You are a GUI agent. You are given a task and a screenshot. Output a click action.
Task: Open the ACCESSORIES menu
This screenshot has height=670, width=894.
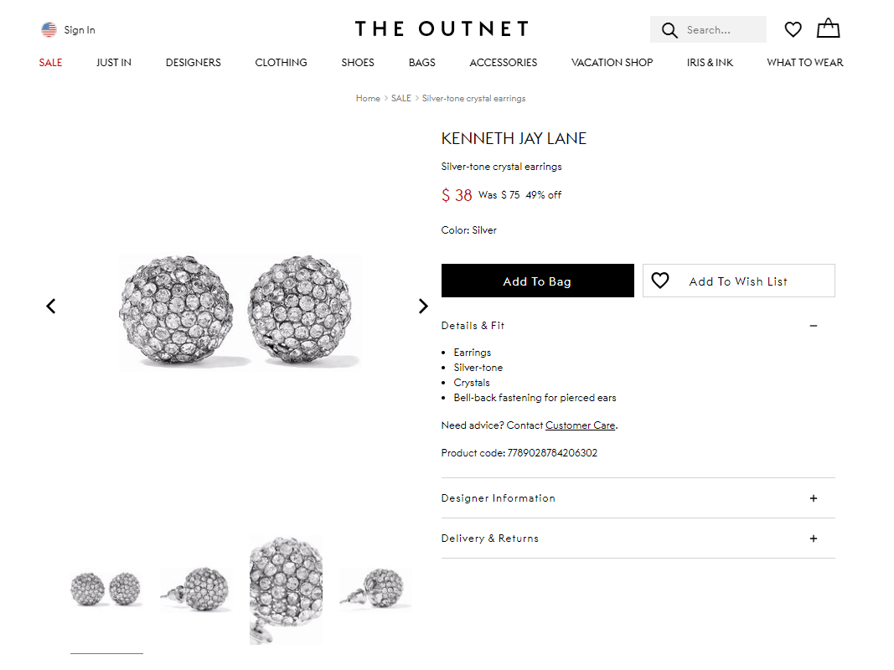pos(504,63)
